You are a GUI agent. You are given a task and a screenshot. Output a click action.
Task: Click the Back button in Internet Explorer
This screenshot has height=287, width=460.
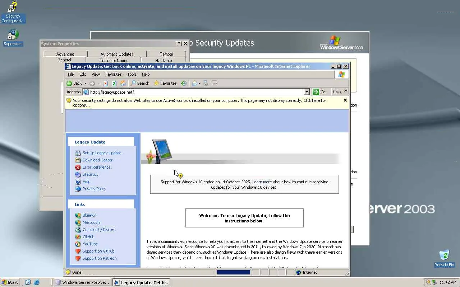click(74, 83)
